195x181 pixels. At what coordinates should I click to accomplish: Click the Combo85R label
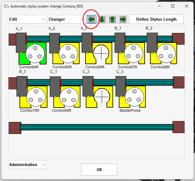pos(62,67)
